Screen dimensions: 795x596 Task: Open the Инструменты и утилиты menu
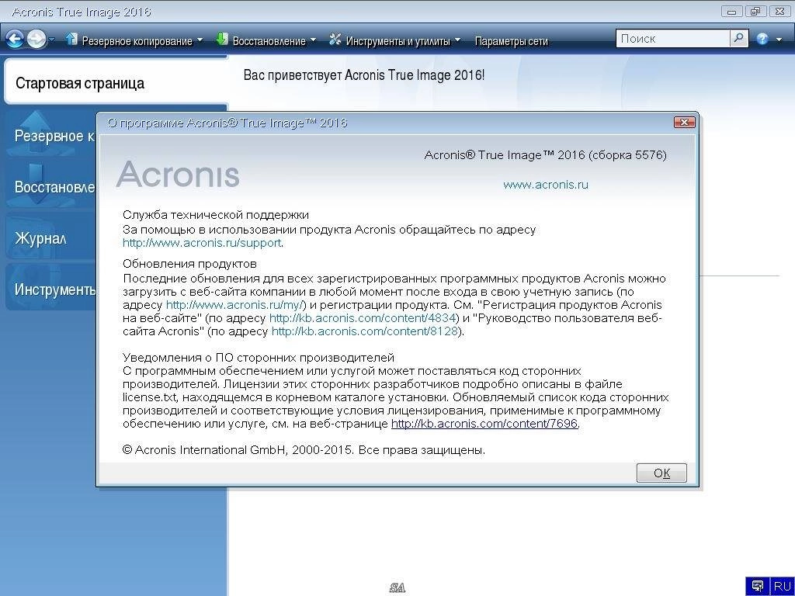pos(398,40)
